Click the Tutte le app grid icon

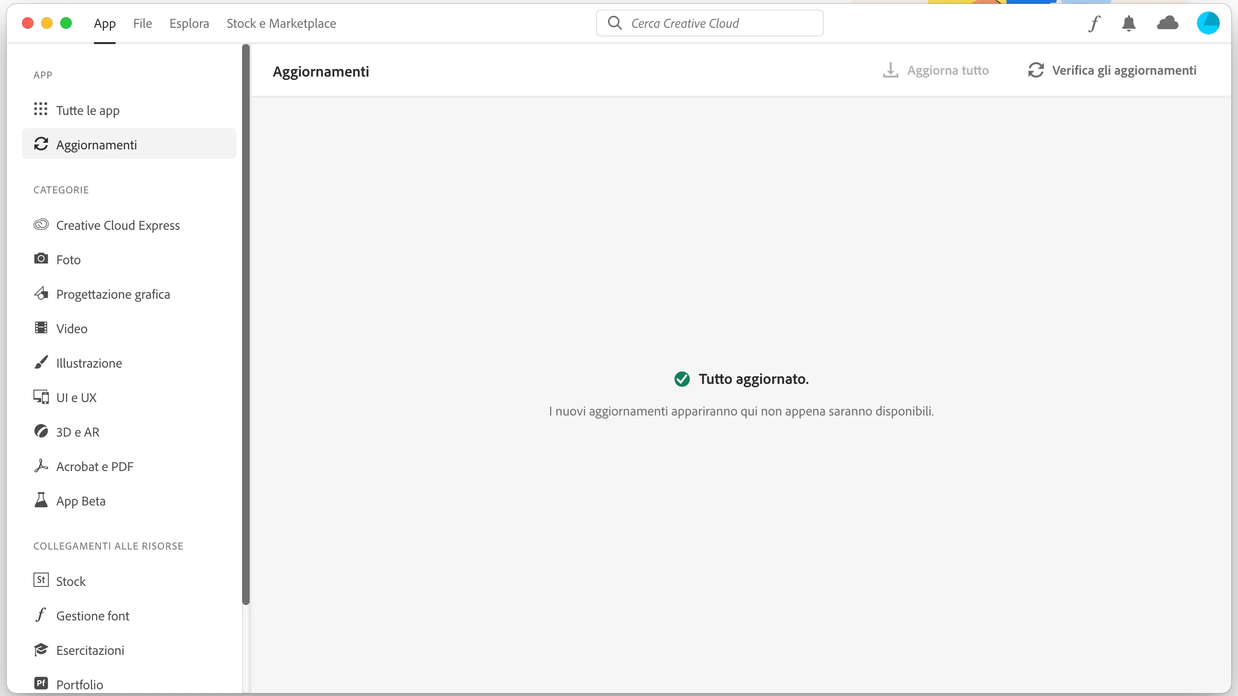click(x=41, y=110)
